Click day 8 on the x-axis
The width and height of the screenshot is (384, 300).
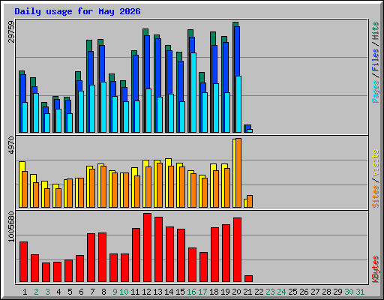point(103,292)
